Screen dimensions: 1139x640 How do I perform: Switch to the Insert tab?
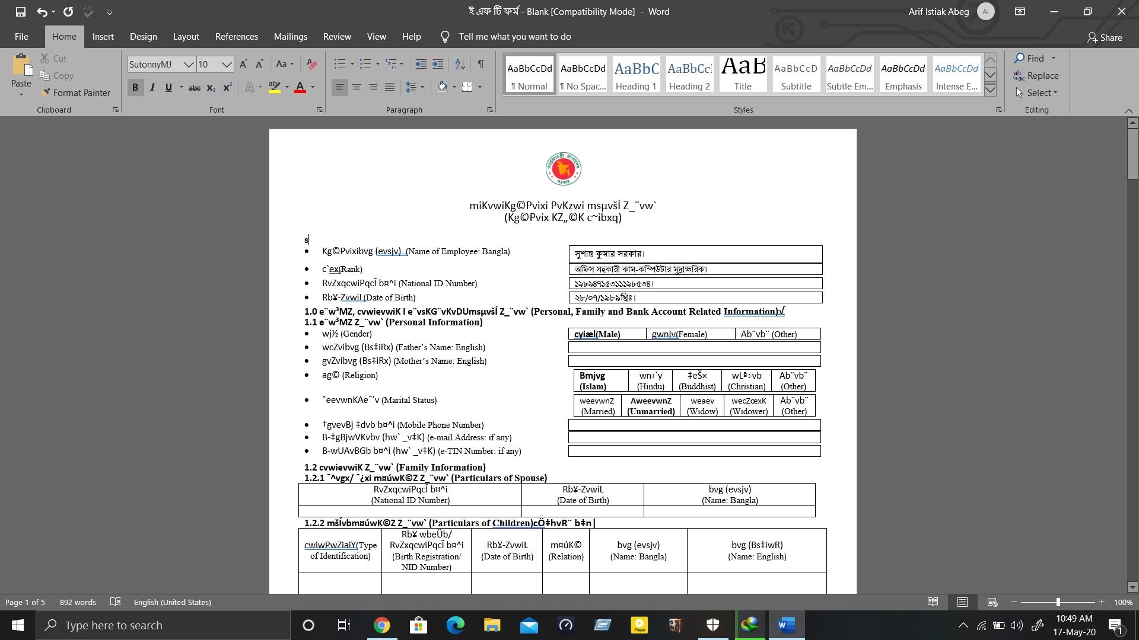point(103,37)
